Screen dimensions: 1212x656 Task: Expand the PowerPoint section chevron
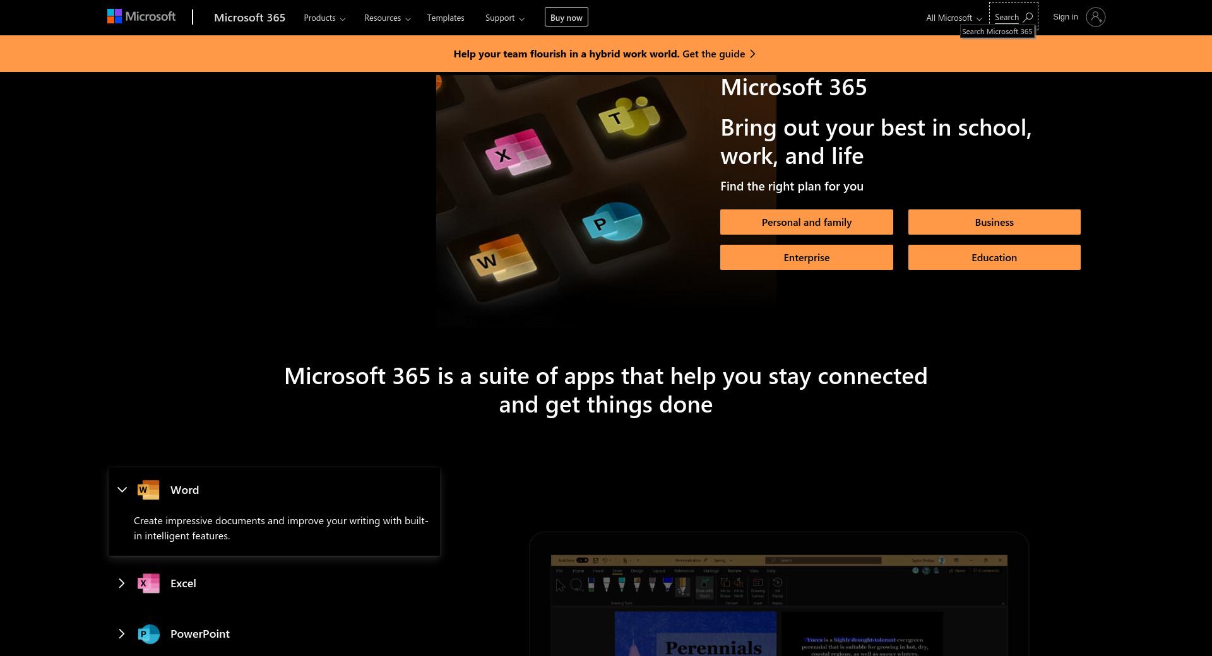121,634
